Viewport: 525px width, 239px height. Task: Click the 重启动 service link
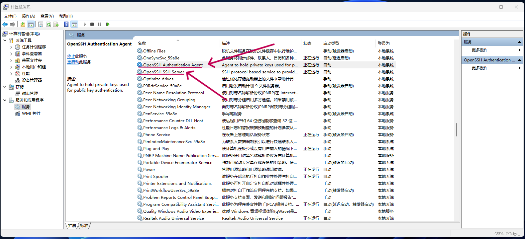tap(73, 62)
